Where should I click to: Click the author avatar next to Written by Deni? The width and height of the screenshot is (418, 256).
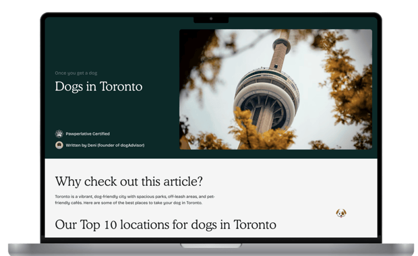[x=59, y=146]
